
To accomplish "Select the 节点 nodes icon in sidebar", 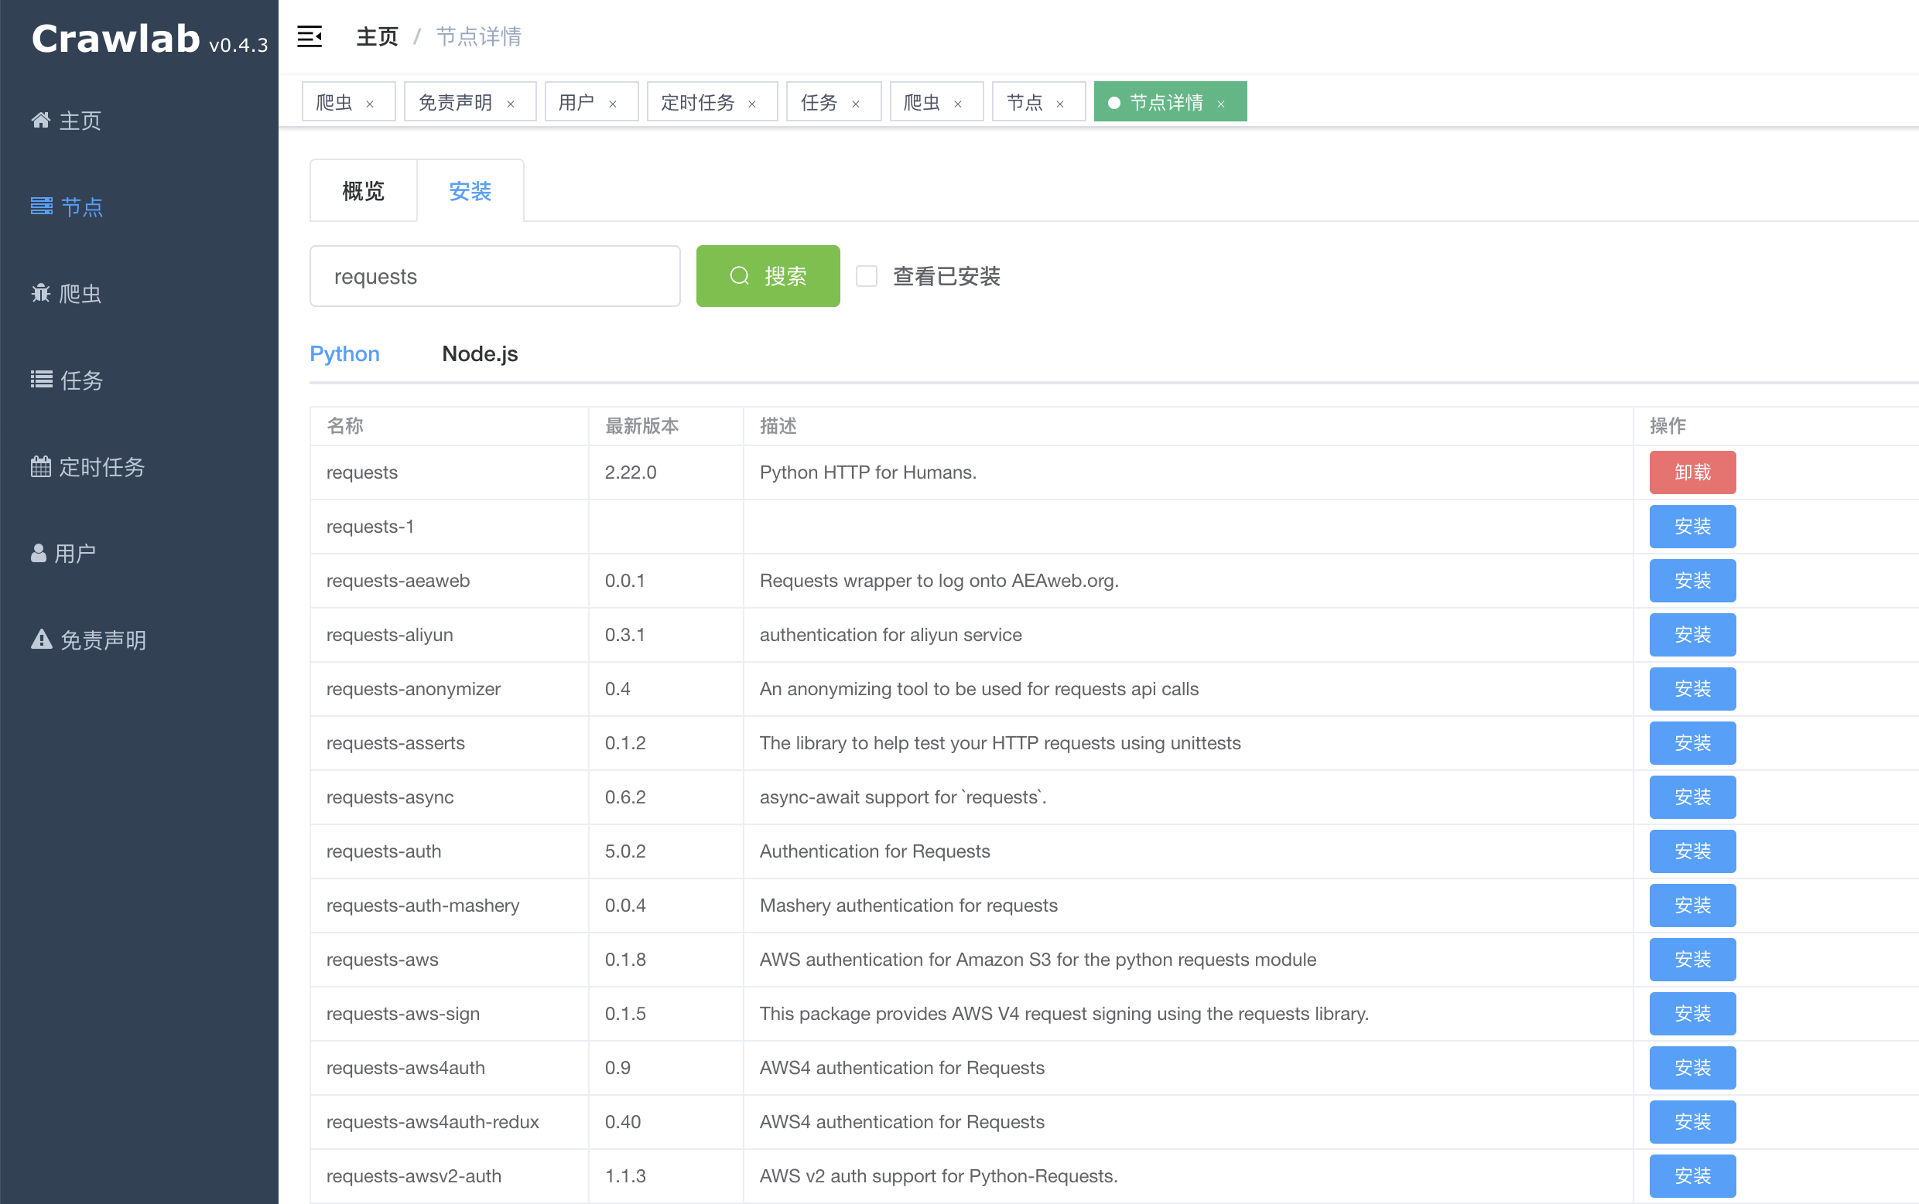I will [x=41, y=206].
